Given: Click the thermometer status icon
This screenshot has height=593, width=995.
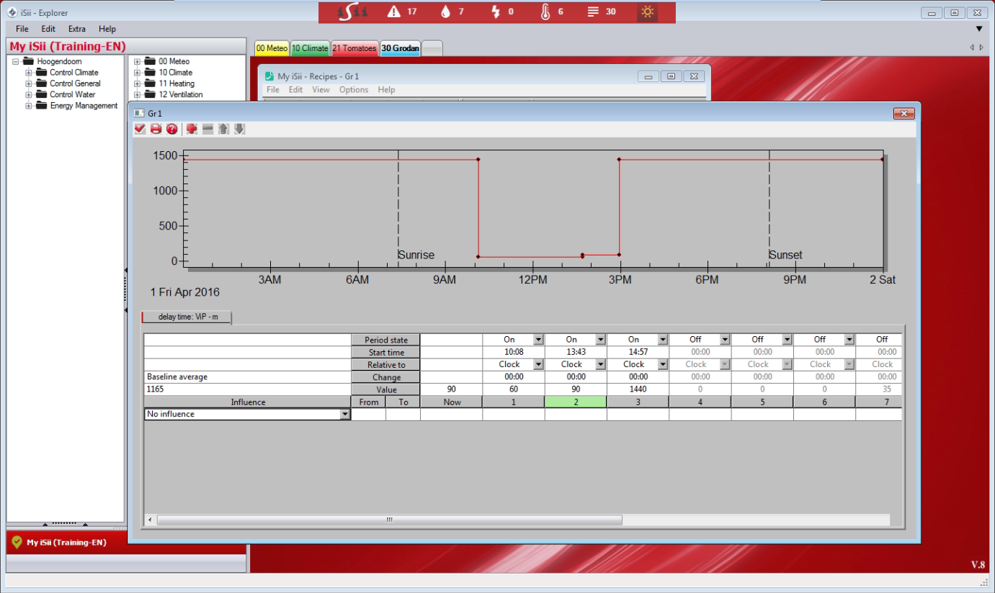Looking at the screenshot, I should coord(545,12).
